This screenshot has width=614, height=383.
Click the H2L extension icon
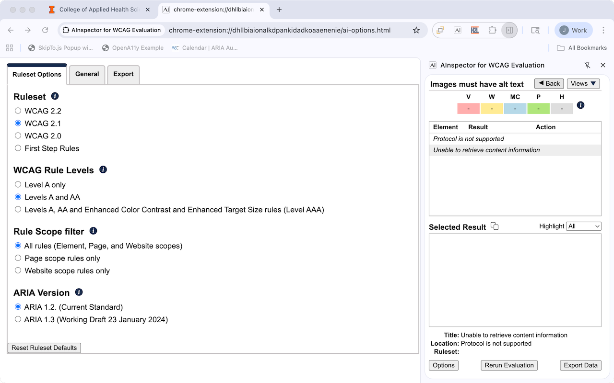pyautogui.click(x=475, y=30)
